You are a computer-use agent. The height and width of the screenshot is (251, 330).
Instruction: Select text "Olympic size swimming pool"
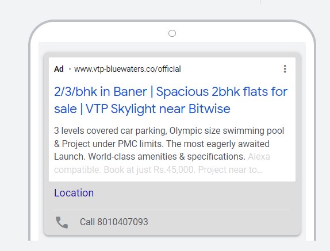(227, 131)
